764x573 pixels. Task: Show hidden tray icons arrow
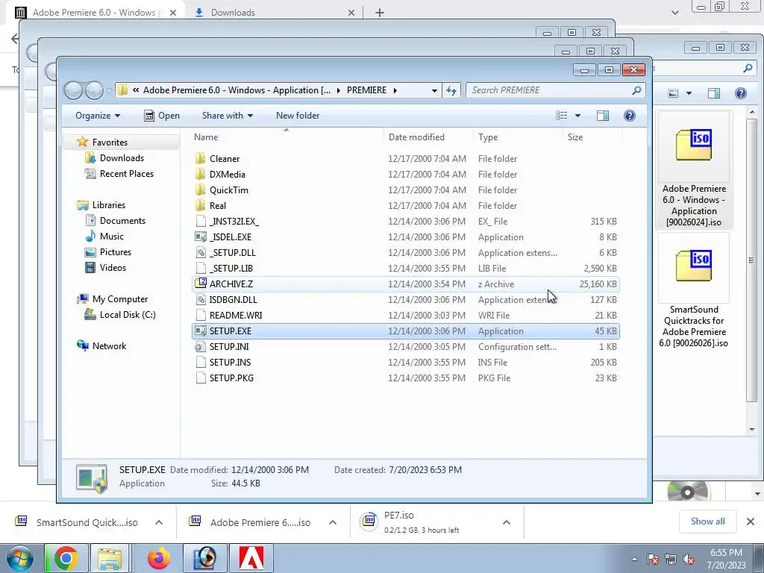634,560
